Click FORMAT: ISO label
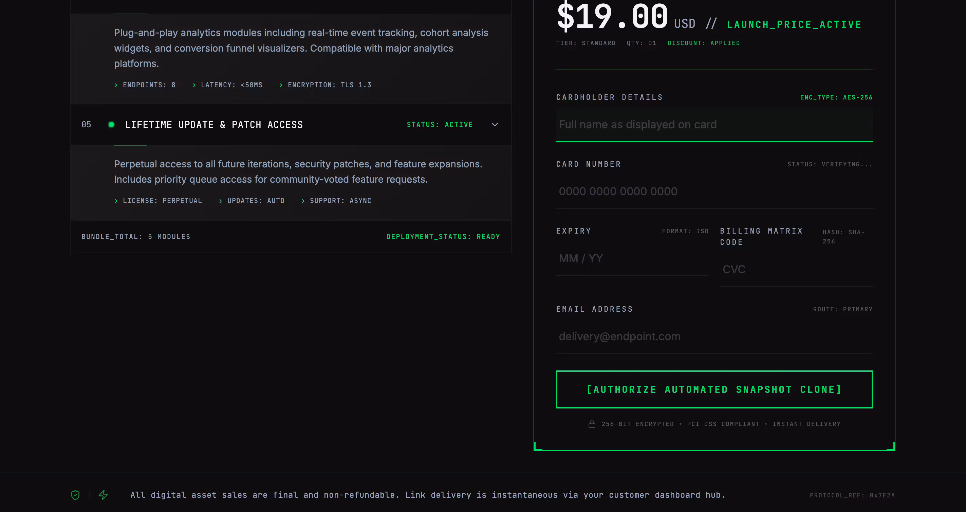 click(x=685, y=231)
